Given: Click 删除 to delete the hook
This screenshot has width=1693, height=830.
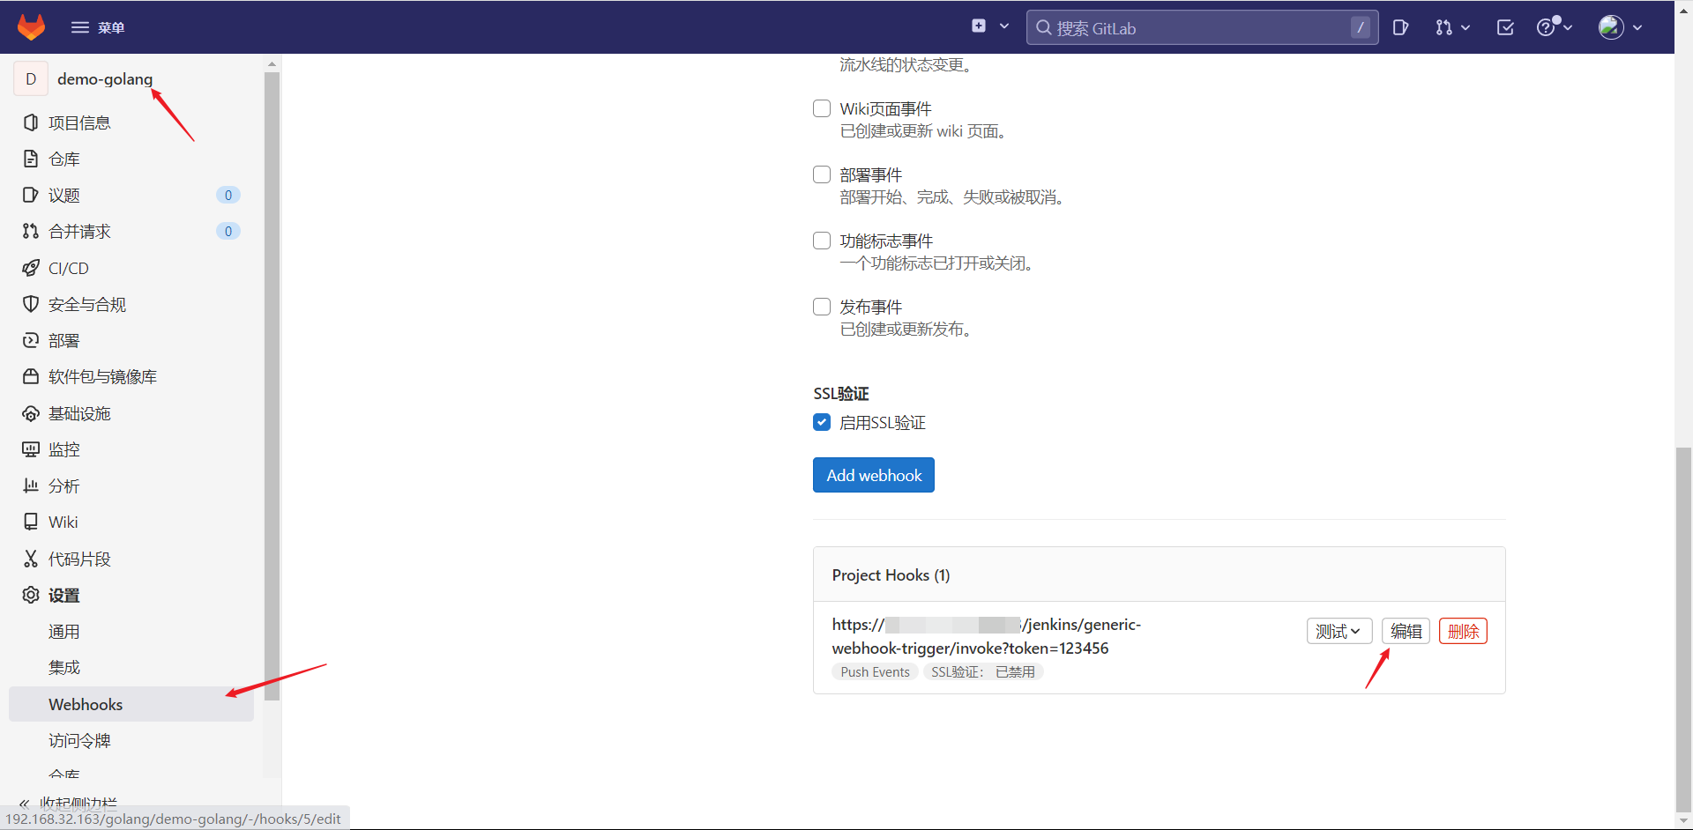Looking at the screenshot, I should tap(1463, 631).
